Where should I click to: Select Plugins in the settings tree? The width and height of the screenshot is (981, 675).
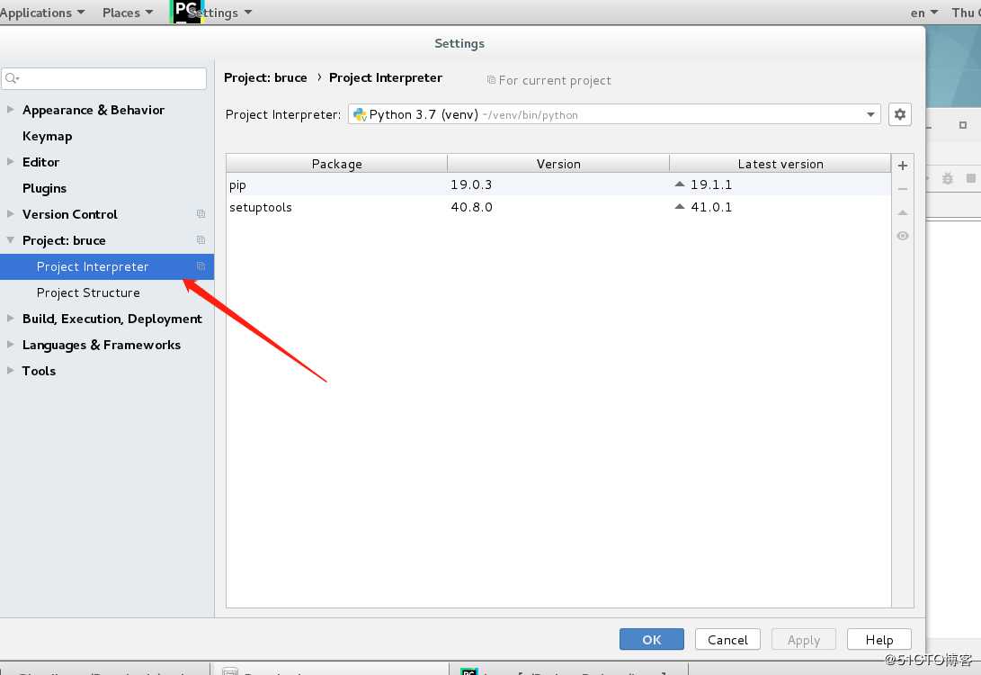(44, 188)
